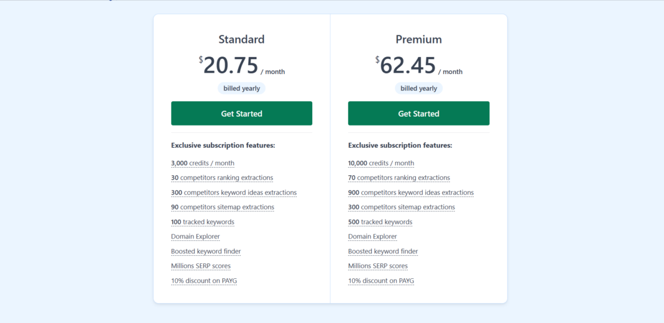Select the 3,000 credits / month feature
The width and height of the screenshot is (664, 323).
[x=203, y=163]
